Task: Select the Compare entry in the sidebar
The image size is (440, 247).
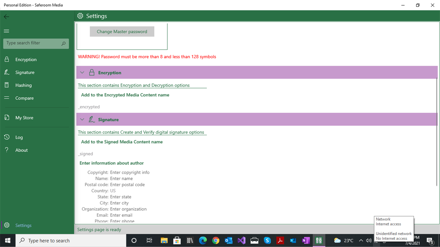Action: click(25, 98)
